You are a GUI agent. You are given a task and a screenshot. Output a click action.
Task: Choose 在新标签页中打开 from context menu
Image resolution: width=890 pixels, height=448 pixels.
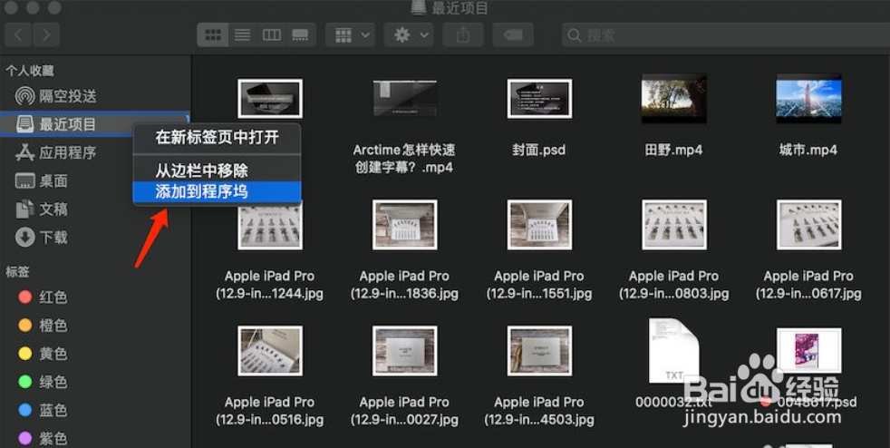pyautogui.click(x=217, y=138)
